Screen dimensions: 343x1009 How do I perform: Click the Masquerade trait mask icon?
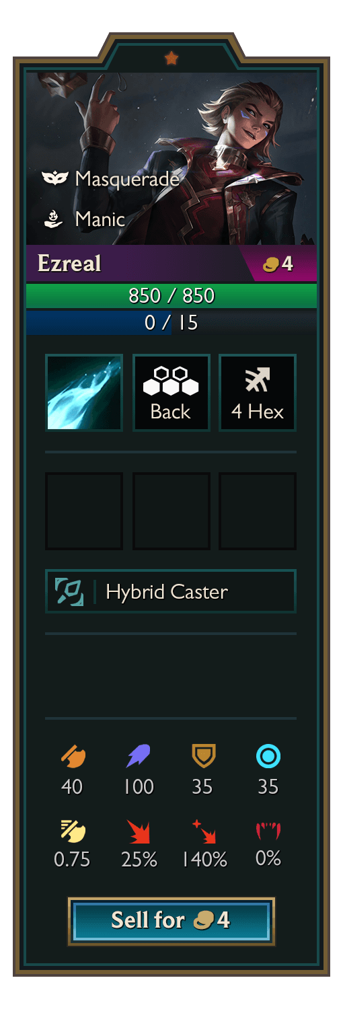55,178
